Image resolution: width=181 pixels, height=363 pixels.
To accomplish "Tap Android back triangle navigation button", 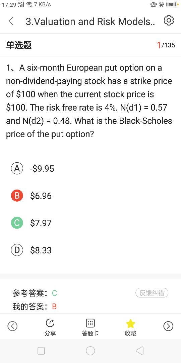I will (140, 351).
